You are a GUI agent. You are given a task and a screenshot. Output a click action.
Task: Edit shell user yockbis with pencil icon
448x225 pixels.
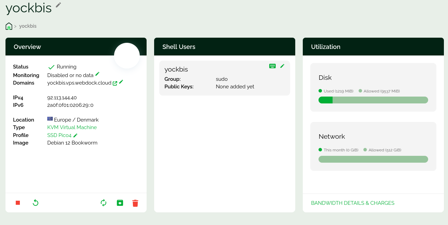(282, 66)
